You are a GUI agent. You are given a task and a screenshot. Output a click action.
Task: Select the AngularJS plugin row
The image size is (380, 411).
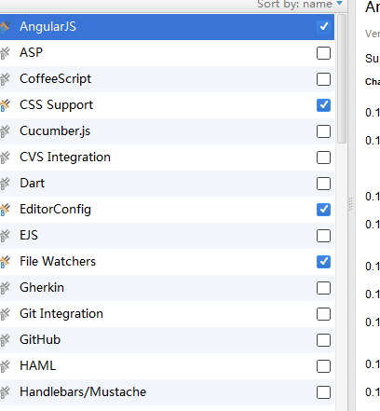coord(167,27)
